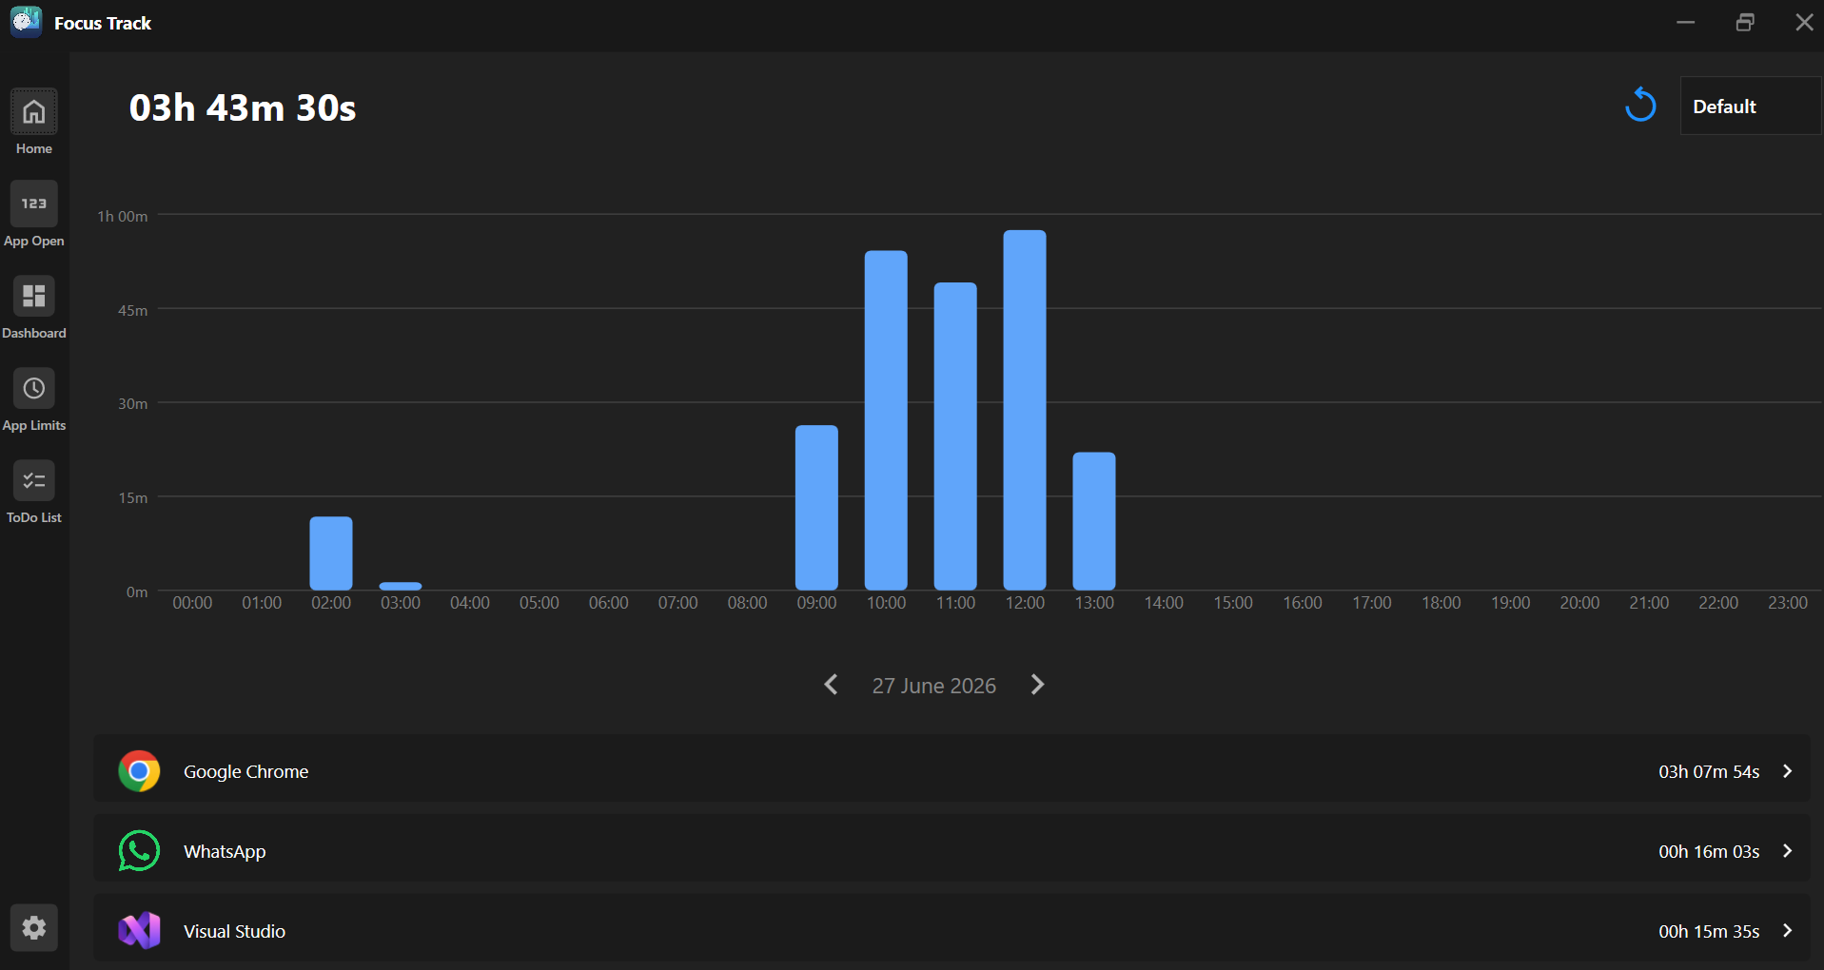Open the App Open counter page
This screenshot has width=1824, height=970.
[x=34, y=204]
